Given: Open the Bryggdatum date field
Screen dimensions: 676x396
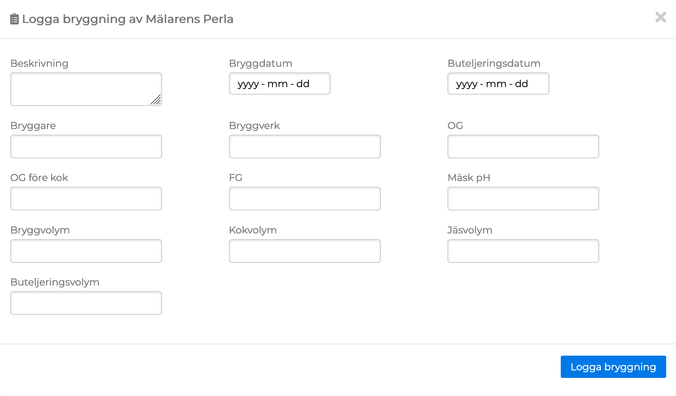Looking at the screenshot, I should [280, 84].
